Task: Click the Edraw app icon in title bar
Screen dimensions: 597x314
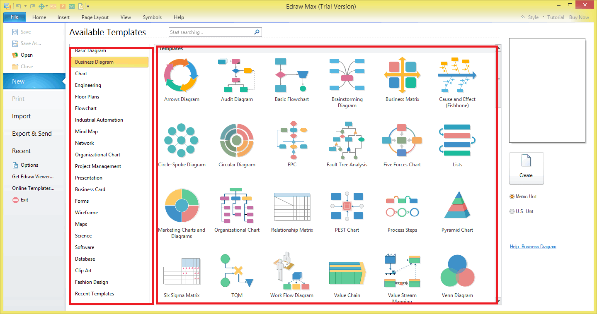Action: (7, 6)
